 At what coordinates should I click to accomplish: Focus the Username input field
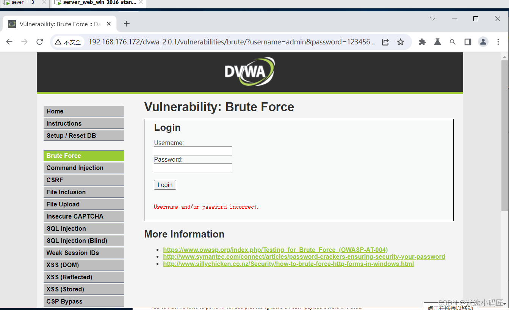(193, 151)
